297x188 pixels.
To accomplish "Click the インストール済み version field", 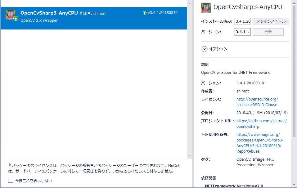I will point(243,21).
